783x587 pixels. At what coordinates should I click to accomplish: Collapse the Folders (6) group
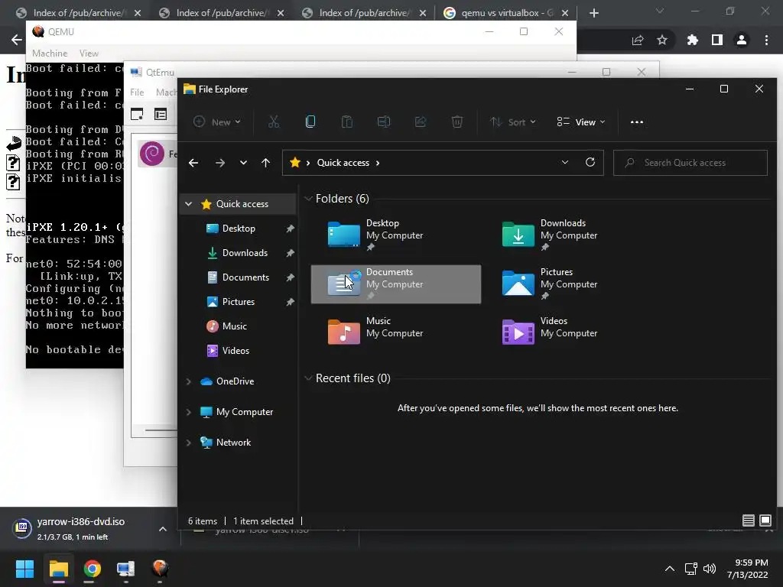(x=309, y=199)
